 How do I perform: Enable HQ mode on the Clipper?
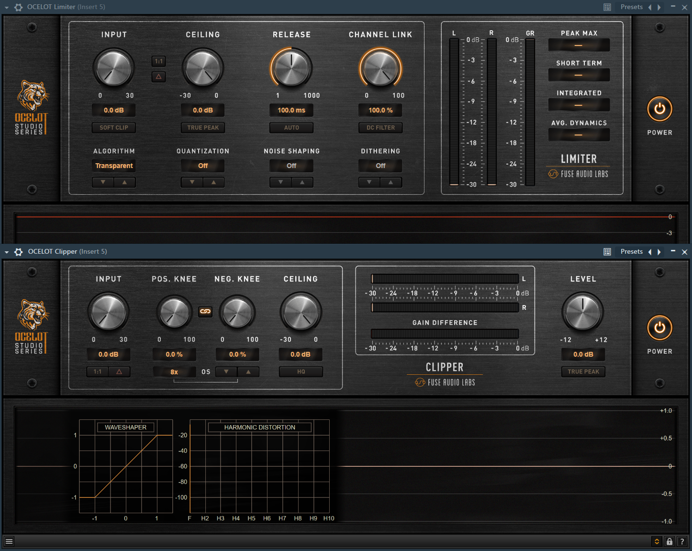click(x=301, y=371)
